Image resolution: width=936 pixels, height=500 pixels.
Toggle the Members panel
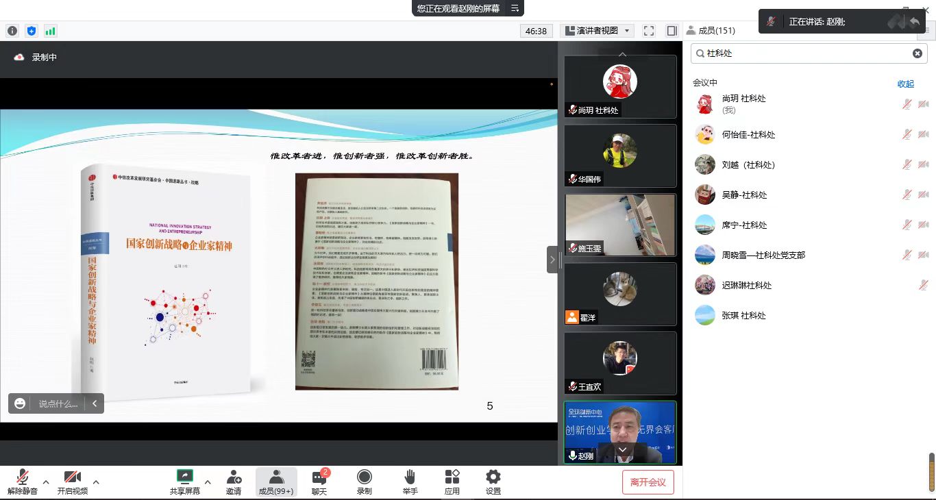click(276, 482)
